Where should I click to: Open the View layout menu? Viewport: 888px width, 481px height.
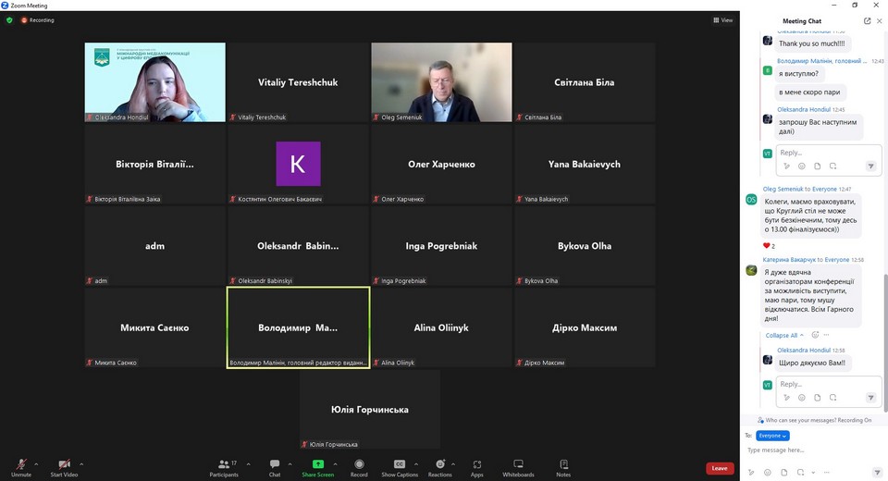pos(722,19)
